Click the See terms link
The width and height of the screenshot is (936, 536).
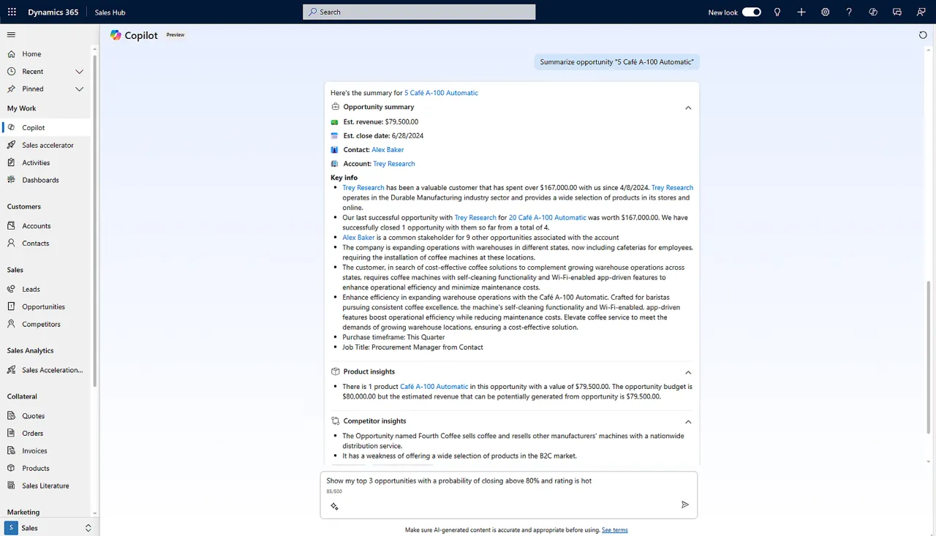[614, 530]
